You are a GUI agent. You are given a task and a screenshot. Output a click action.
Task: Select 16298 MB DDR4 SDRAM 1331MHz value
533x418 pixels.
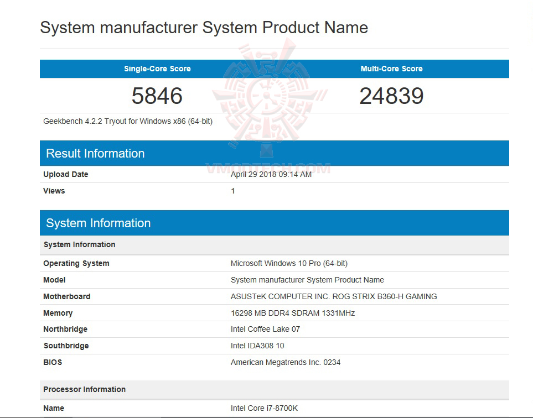[293, 313]
